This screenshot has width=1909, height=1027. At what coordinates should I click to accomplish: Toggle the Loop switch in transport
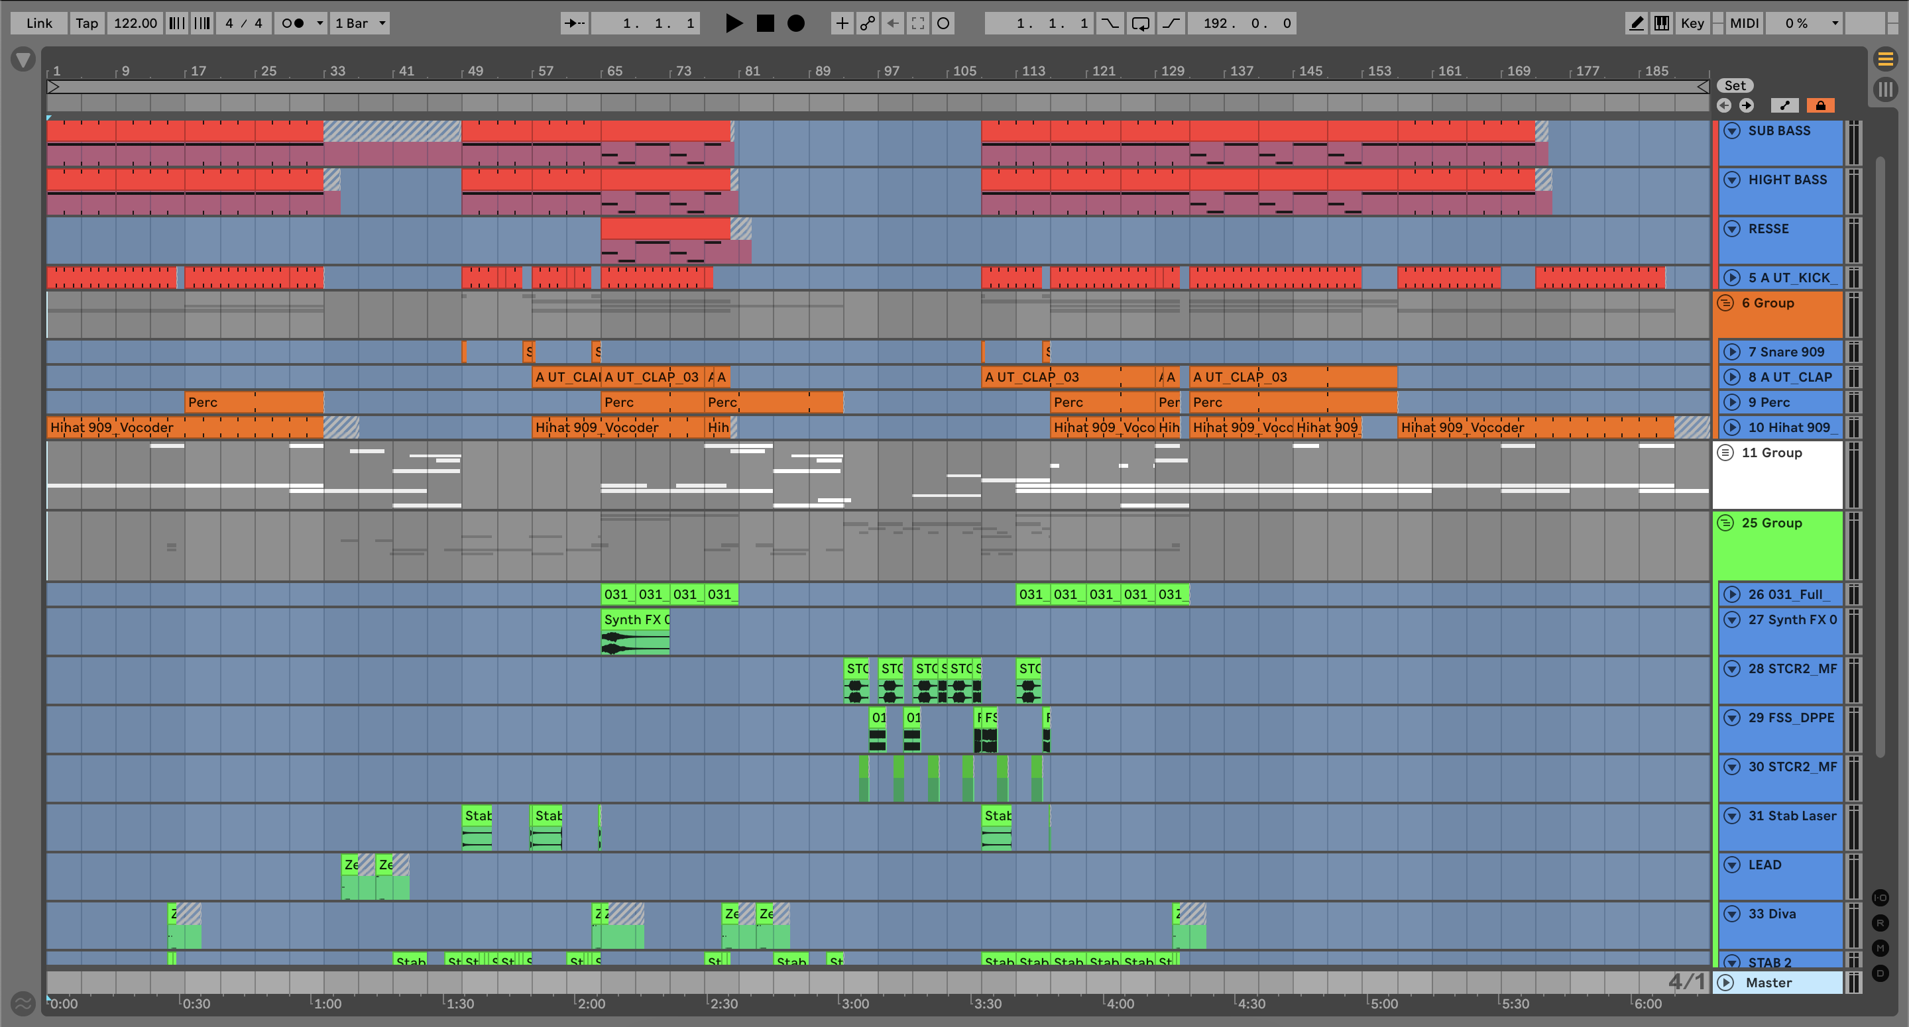coord(1140,23)
